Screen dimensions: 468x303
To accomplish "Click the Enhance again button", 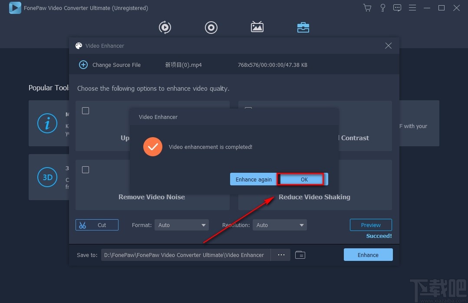I will pyautogui.click(x=254, y=179).
